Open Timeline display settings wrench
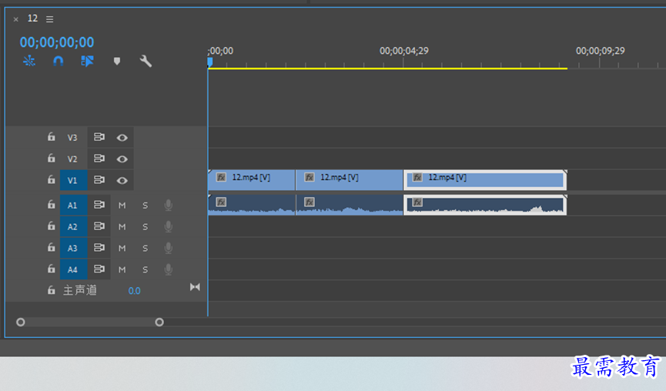666x391 pixels. tap(146, 61)
